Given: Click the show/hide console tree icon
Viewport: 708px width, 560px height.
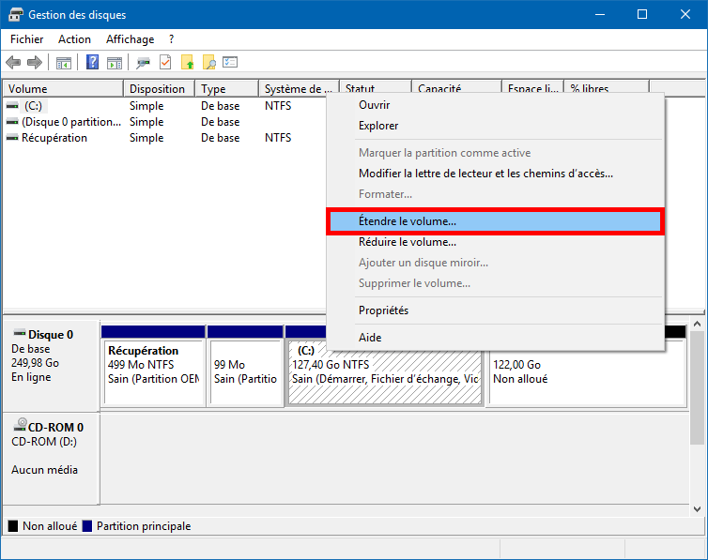Looking at the screenshot, I should click(64, 63).
